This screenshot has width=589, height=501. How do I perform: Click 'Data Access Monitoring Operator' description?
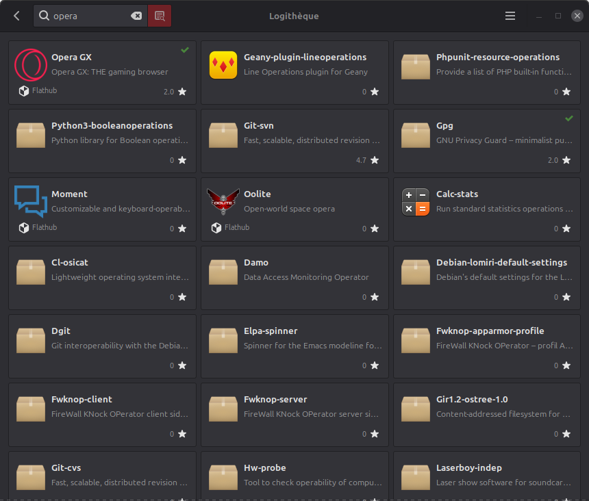[306, 277]
